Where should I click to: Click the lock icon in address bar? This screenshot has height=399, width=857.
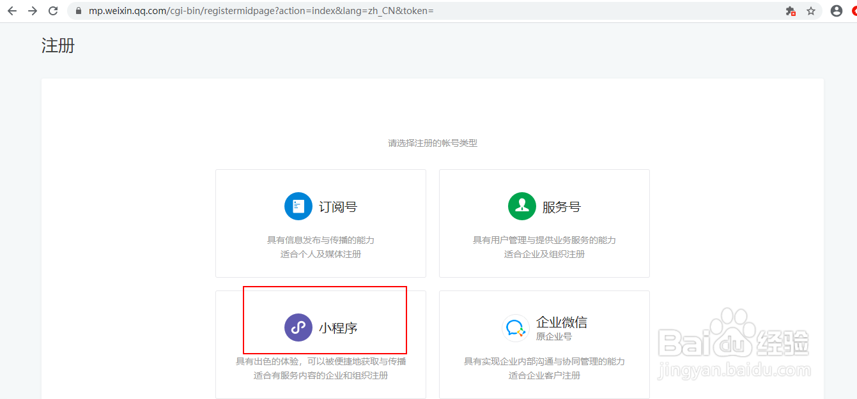tap(79, 11)
